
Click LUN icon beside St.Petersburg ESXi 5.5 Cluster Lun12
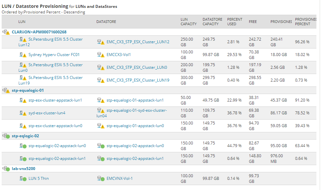tap(23, 39)
